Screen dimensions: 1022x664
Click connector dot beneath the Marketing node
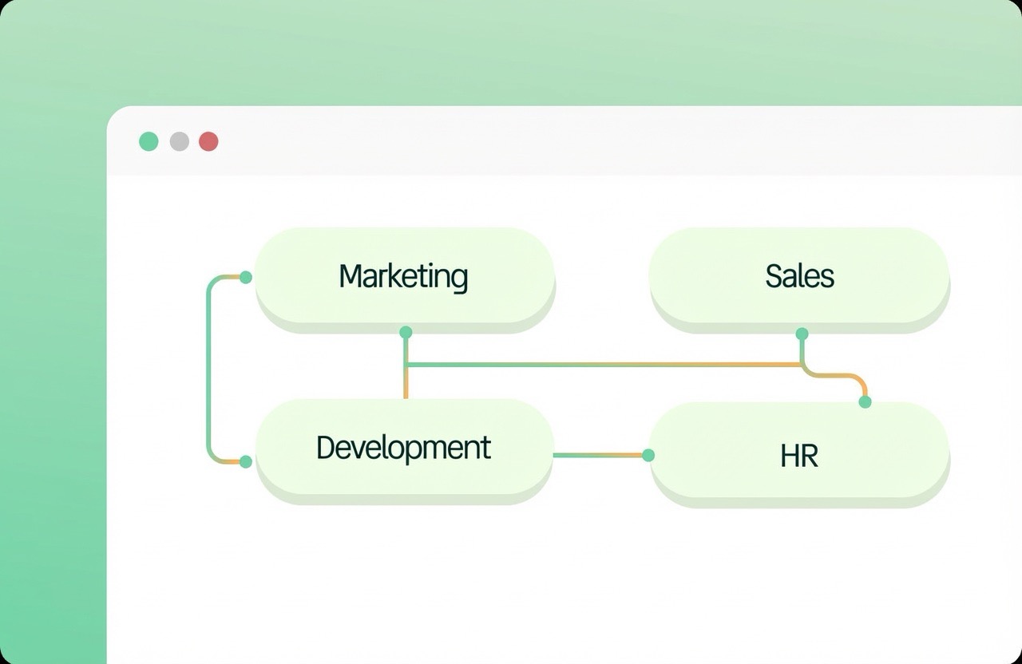pyautogui.click(x=406, y=332)
